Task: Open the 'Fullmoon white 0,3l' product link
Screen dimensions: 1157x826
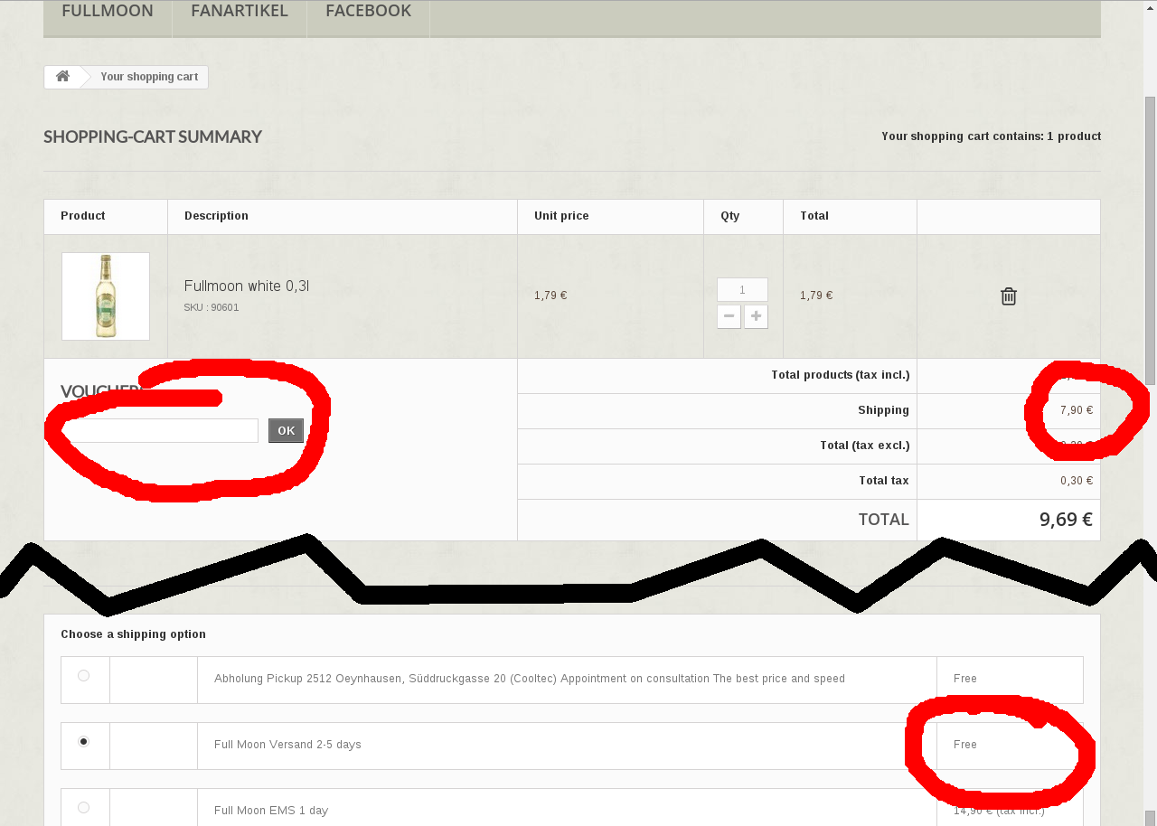Action: click(247, 286)
